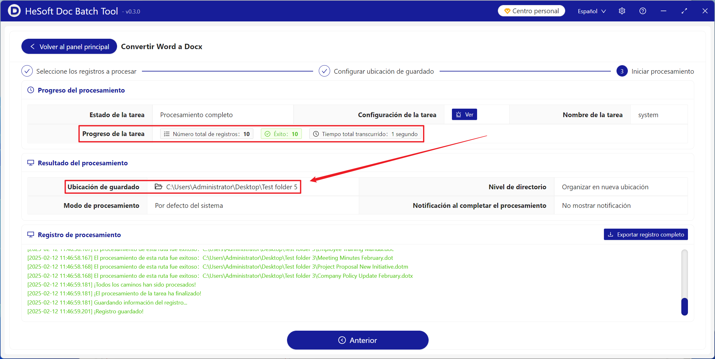The image size is (715, 359).
Task: Click the completed check icon for step one
Action: [27, 71]
